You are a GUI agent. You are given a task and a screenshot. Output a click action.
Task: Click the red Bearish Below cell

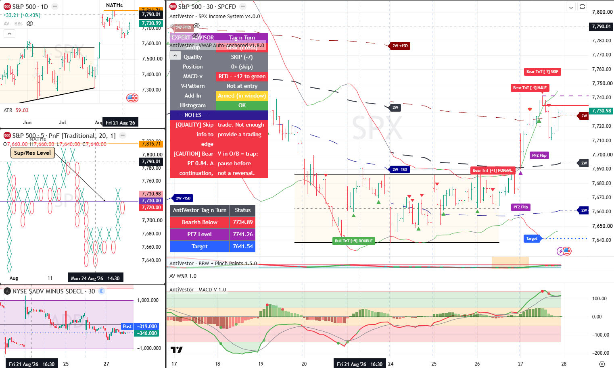coord(199,222)
